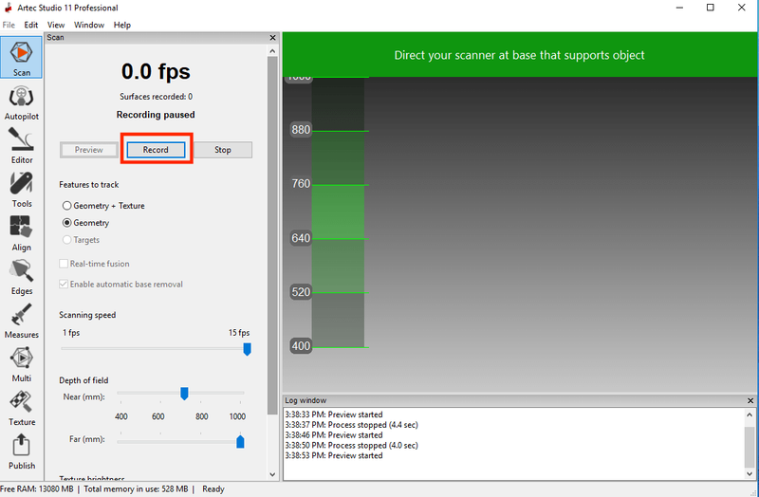Screen dimensions: 759x497
Task: Open the Publish tool icon
Action: pos(21,449)
